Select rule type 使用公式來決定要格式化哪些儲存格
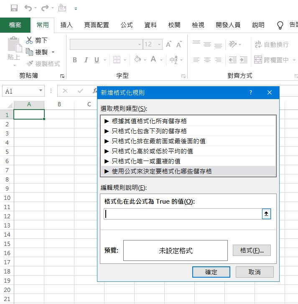 point(188,171)
